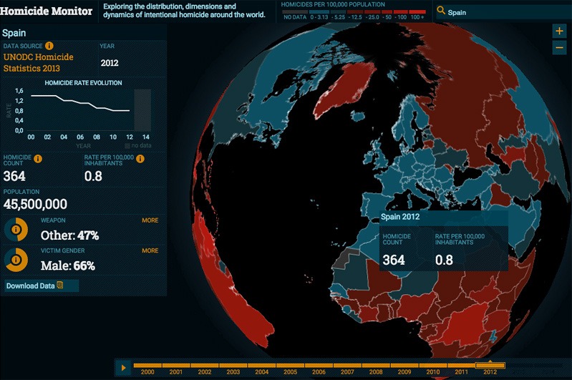The height and width of the screenshot is (380, 572).
Task: Zoom out with the minus button
Action: [559, 48]
